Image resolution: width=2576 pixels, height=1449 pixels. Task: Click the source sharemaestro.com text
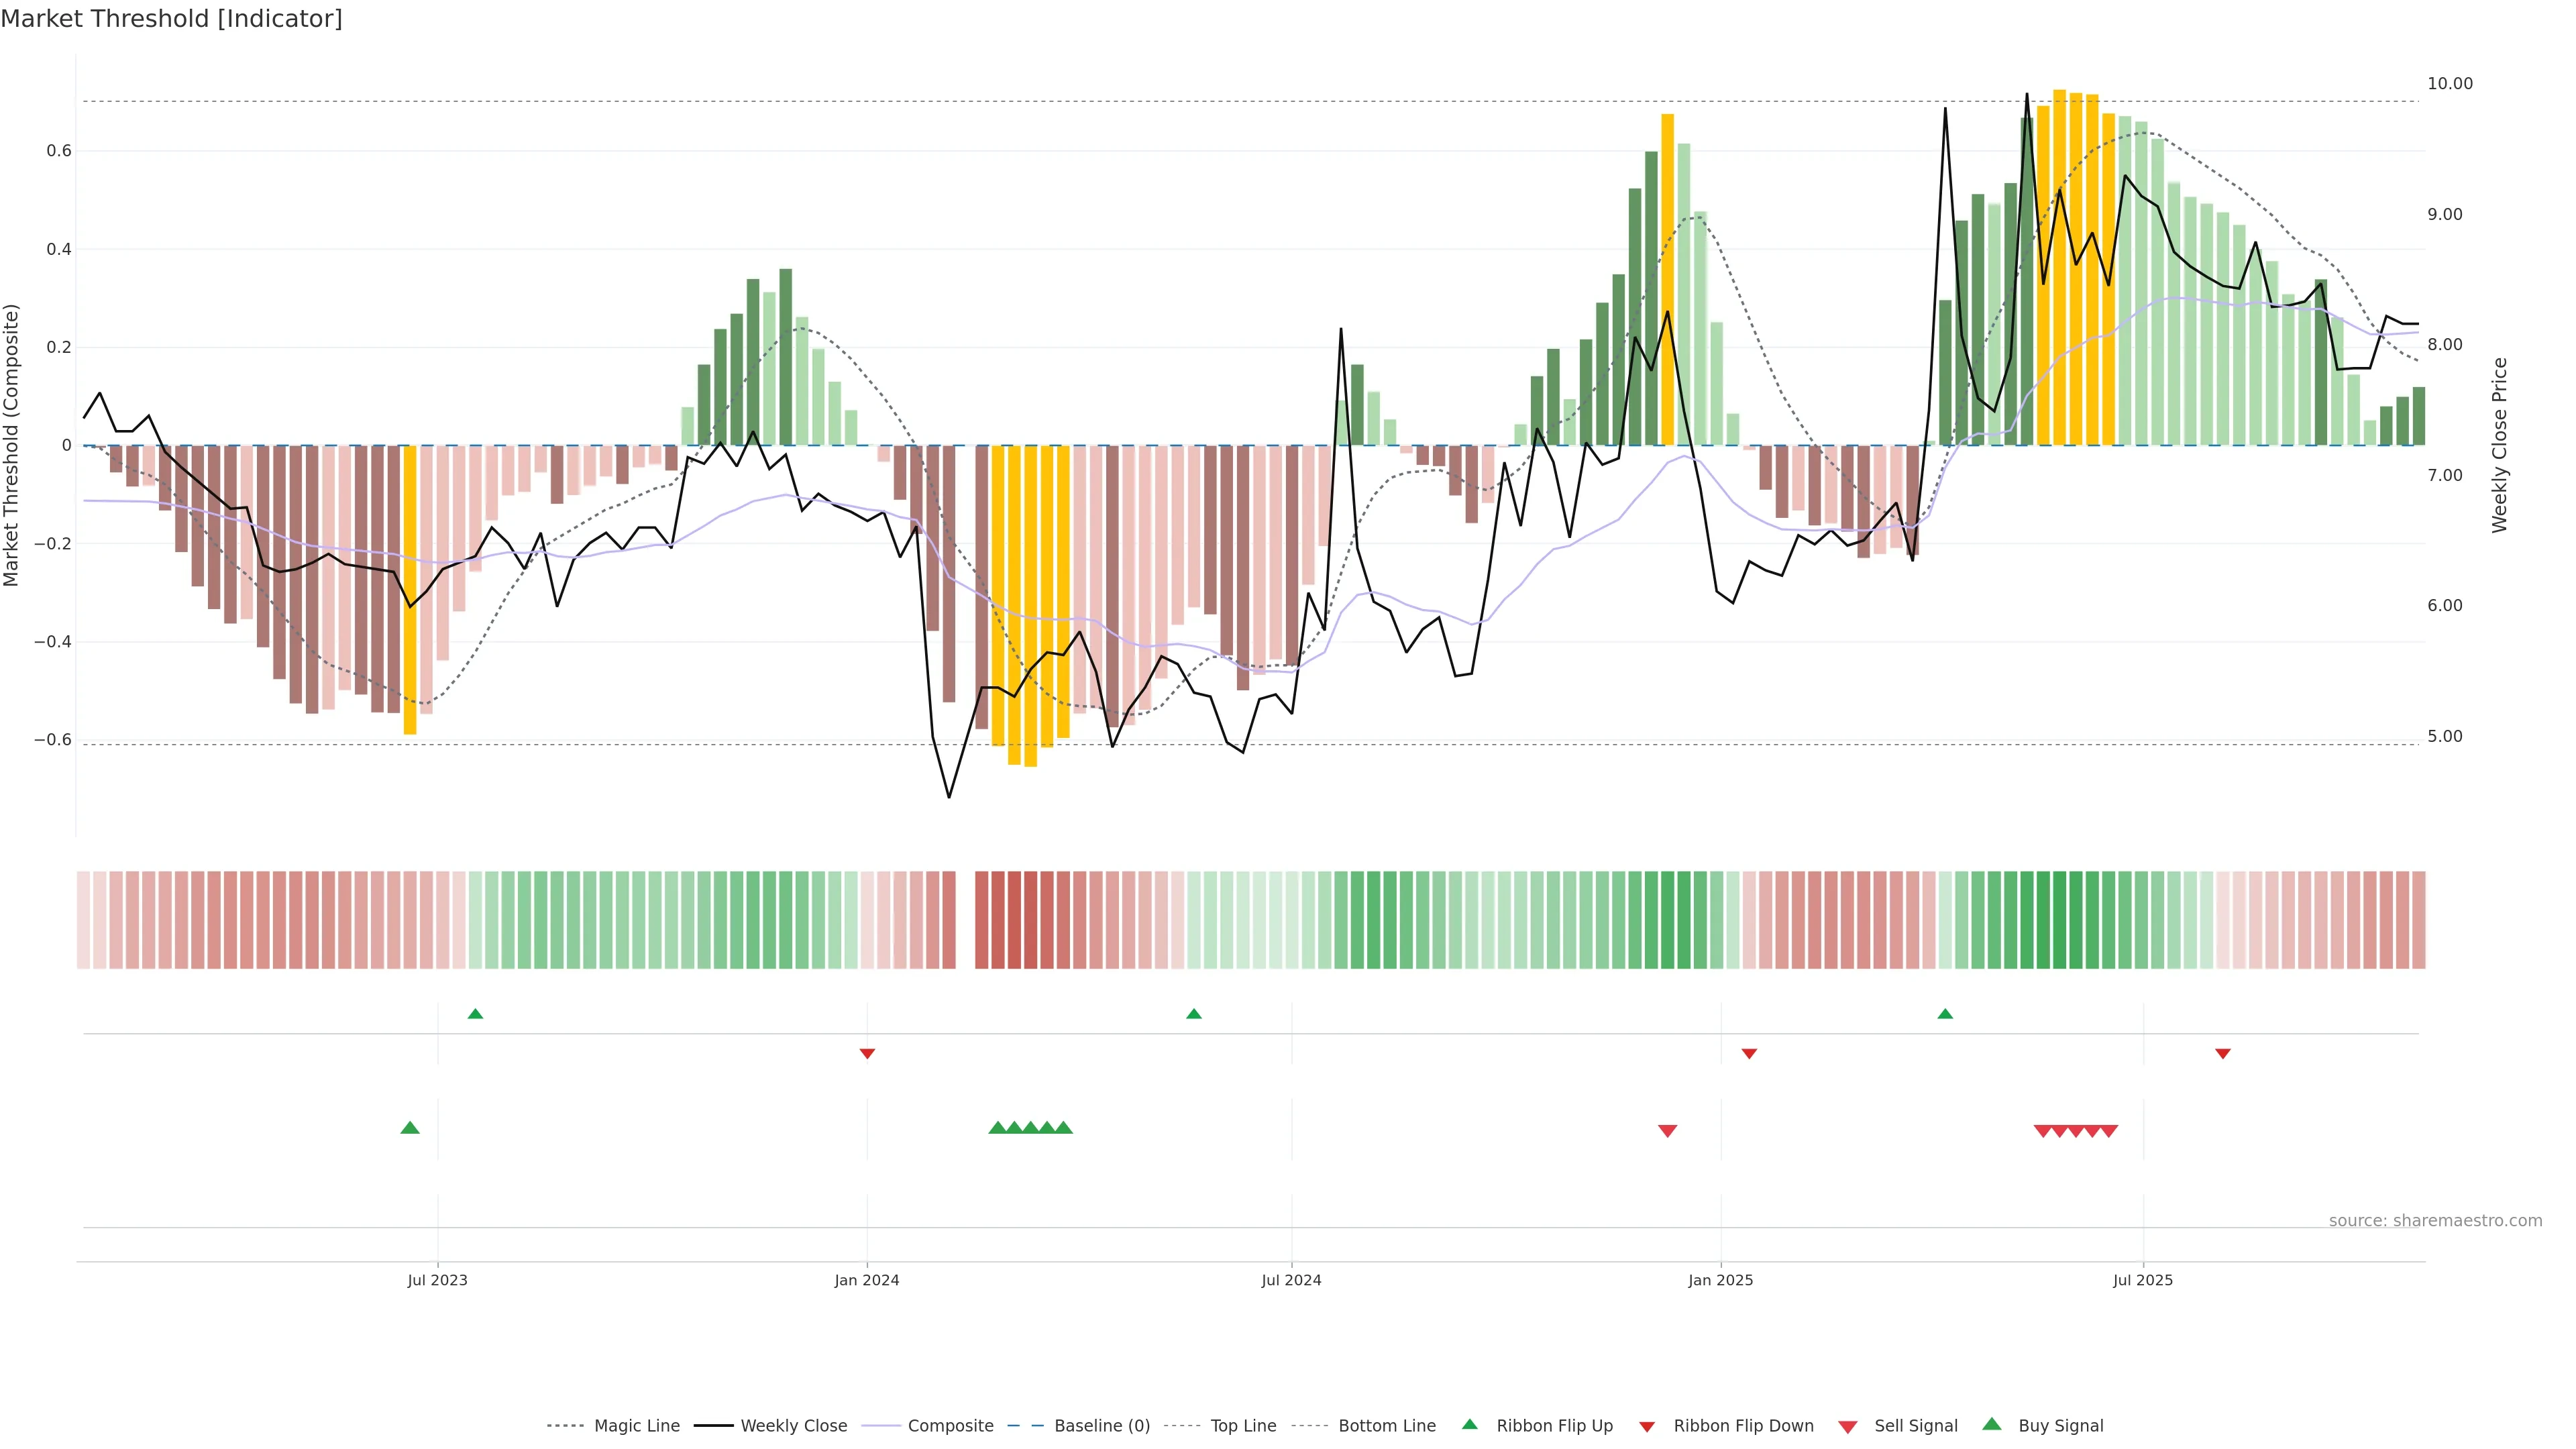(2435, 1221)
